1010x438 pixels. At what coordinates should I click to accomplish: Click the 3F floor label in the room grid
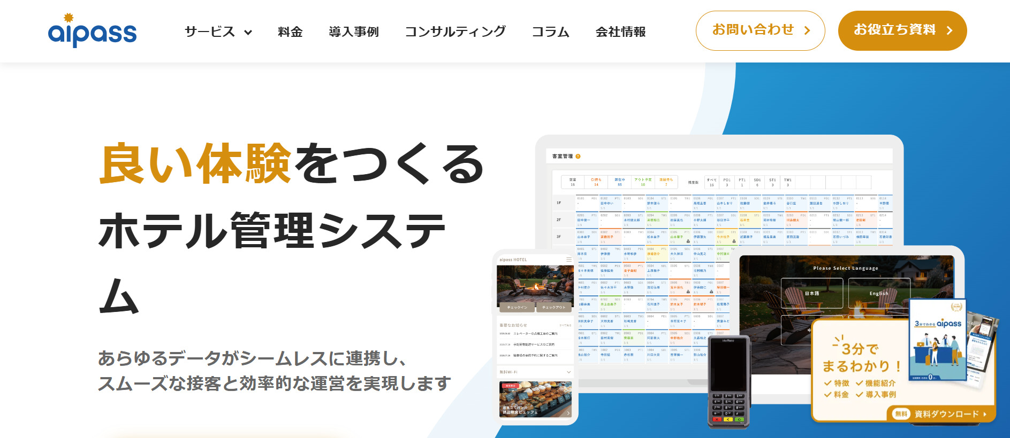coord(559,237)
